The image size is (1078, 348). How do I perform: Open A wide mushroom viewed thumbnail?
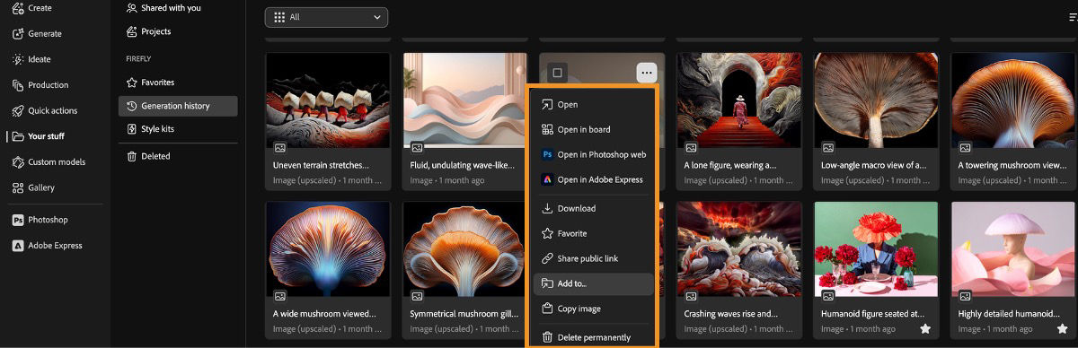tap(328, 249)
